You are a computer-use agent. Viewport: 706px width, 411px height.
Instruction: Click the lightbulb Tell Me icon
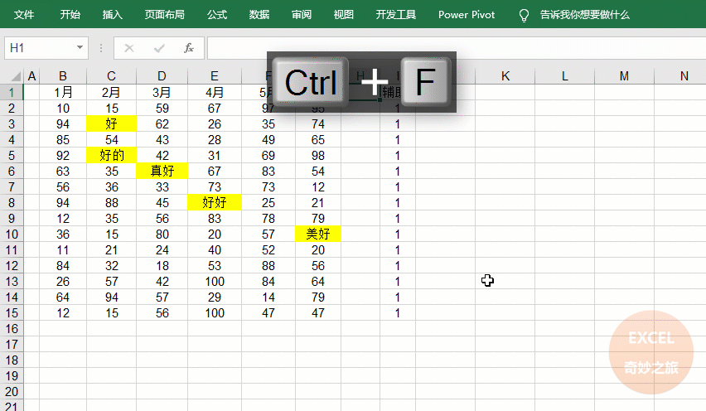click(524, 16)
